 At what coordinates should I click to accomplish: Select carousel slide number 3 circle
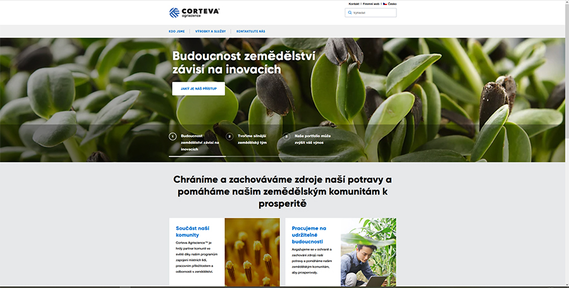click(286, 136)
